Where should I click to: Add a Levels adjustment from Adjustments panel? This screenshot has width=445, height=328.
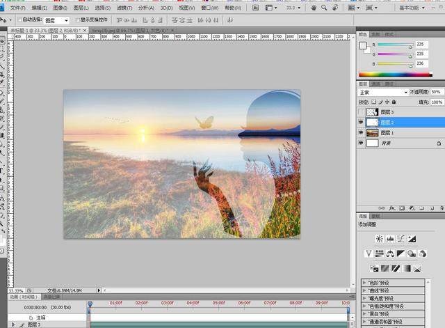(390, 238)
